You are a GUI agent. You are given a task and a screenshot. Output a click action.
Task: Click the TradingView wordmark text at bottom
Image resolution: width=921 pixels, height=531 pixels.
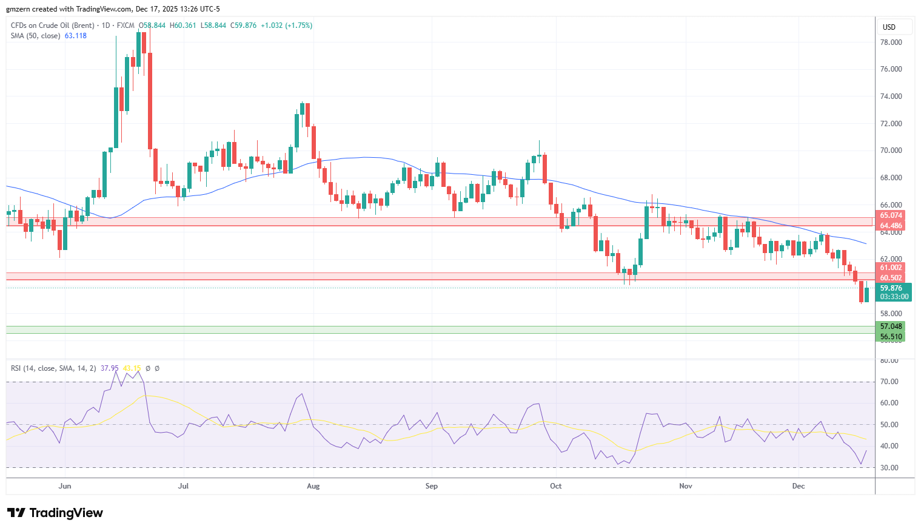(66, 513)
